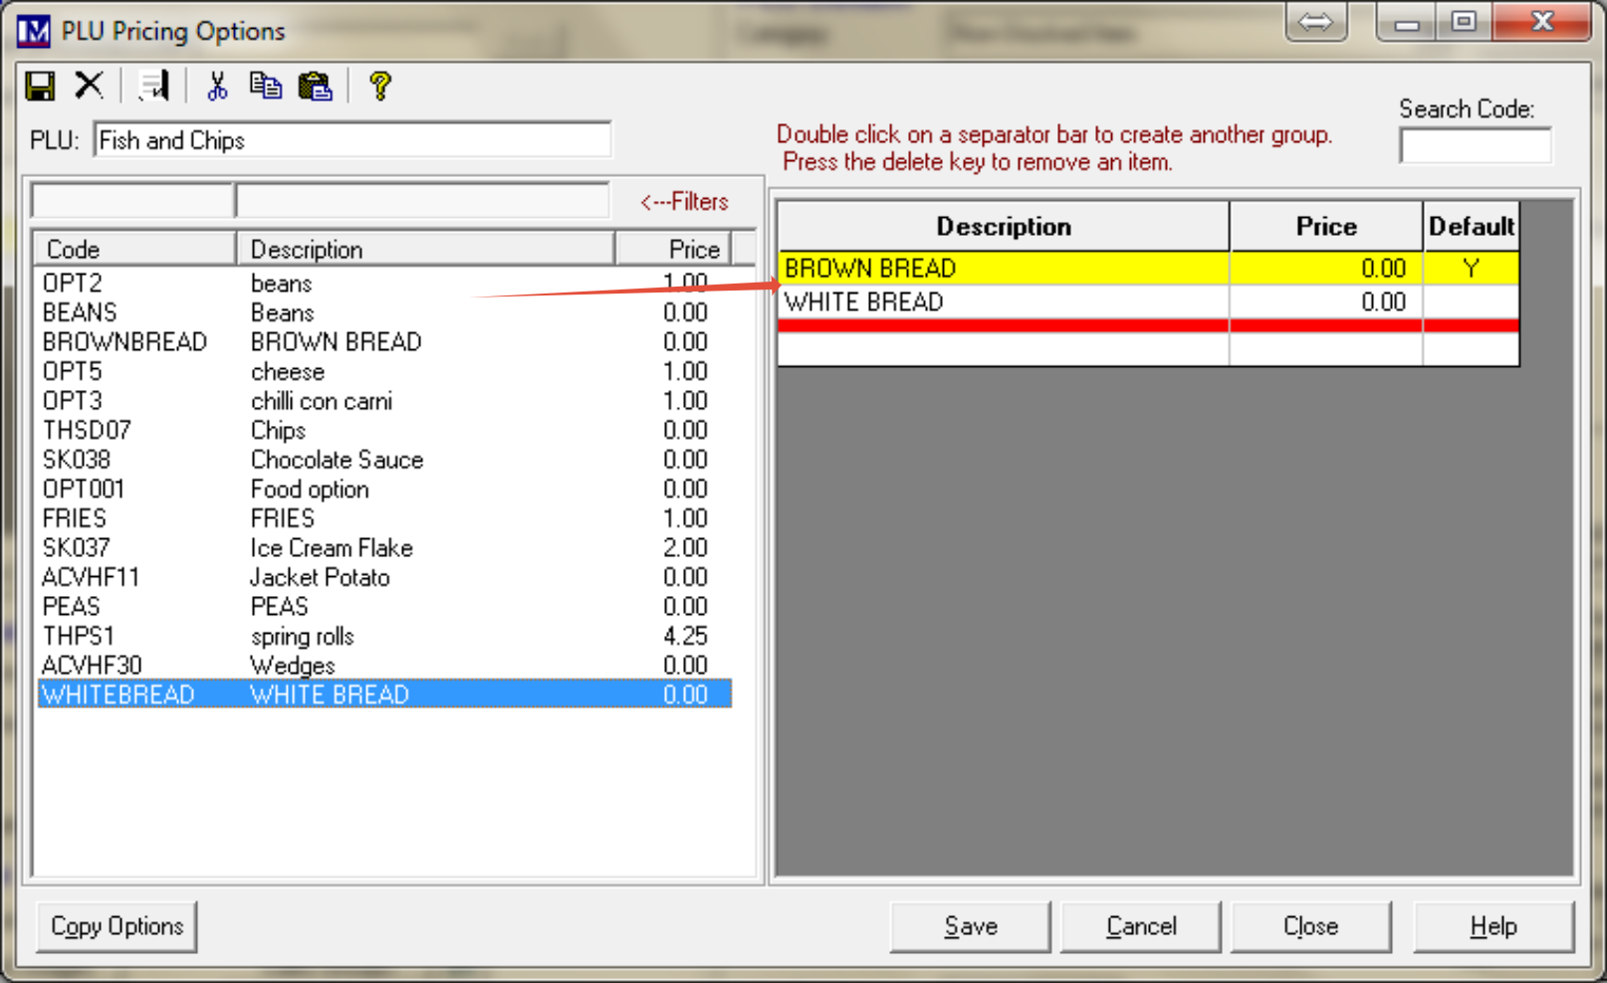Click the Copy Options button

(116, 926)
